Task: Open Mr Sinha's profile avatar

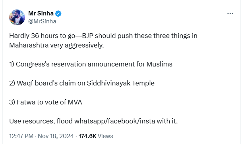Action: tap(17, 17)
